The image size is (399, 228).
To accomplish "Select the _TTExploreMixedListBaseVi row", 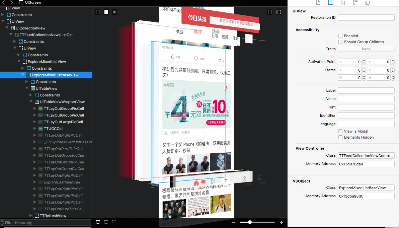I will point(46,142).
